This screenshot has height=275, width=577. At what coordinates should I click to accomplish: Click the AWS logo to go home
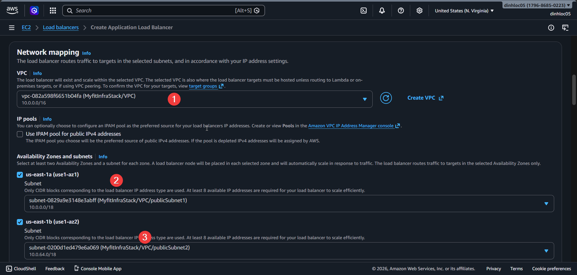pos(12,10)
